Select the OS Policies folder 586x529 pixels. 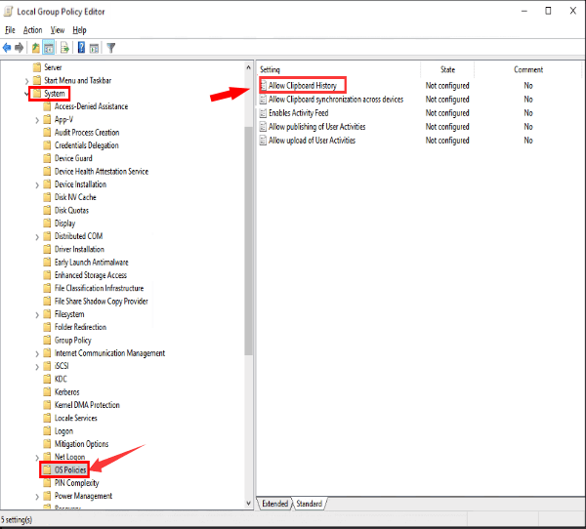pyautogui.click(x=70, y=470)
